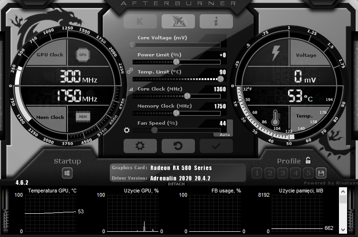358x237 pixels.
Task: Click the thermometer temperature icon
Action: pyautogui.click(x=275, y=118)
